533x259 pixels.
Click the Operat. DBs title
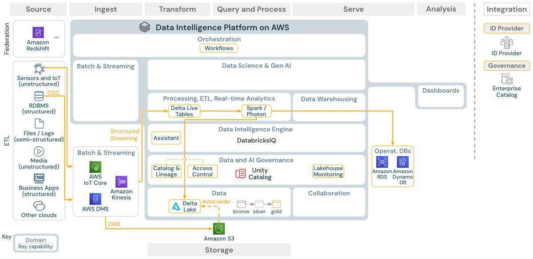[x=393, y=151]
